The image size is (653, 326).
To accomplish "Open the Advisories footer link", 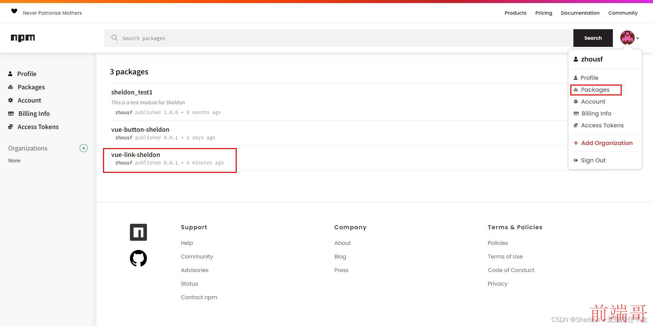I will point(195,270).
